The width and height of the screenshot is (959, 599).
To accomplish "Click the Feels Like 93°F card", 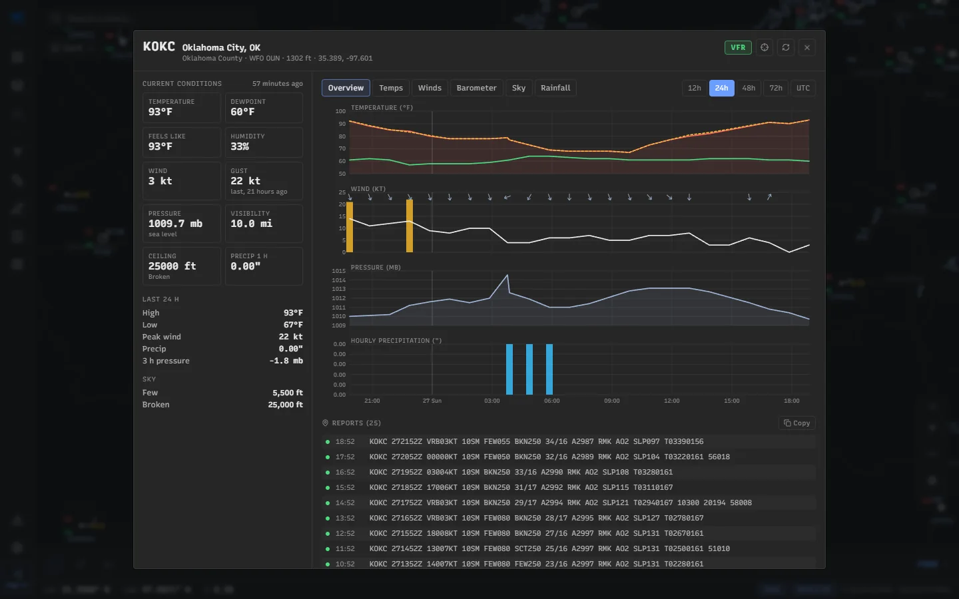I will [x=181, y=142].
